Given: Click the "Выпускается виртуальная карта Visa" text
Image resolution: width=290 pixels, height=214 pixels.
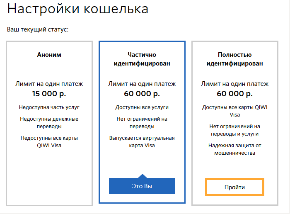Looking at the screenshot, I should (x=142, y=141).
